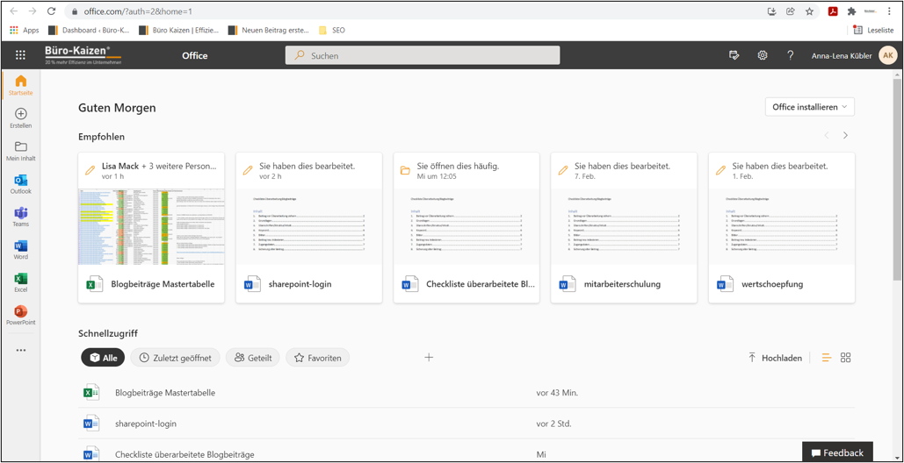Open Apps bookmarks shortcut
The width and height of the screenshot is (904, 463).
(25, 30)
